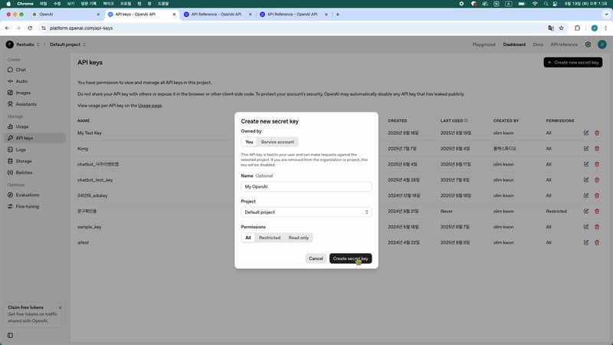
Task: Delete the aitest key via trash icon
Action: click(x=597, y=242)
